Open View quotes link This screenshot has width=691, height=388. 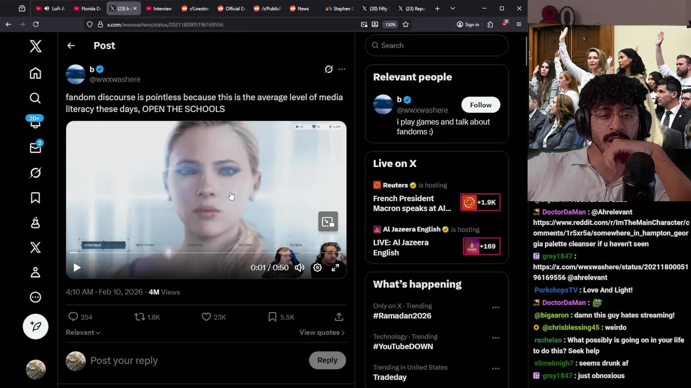click(x=322, y=332)
